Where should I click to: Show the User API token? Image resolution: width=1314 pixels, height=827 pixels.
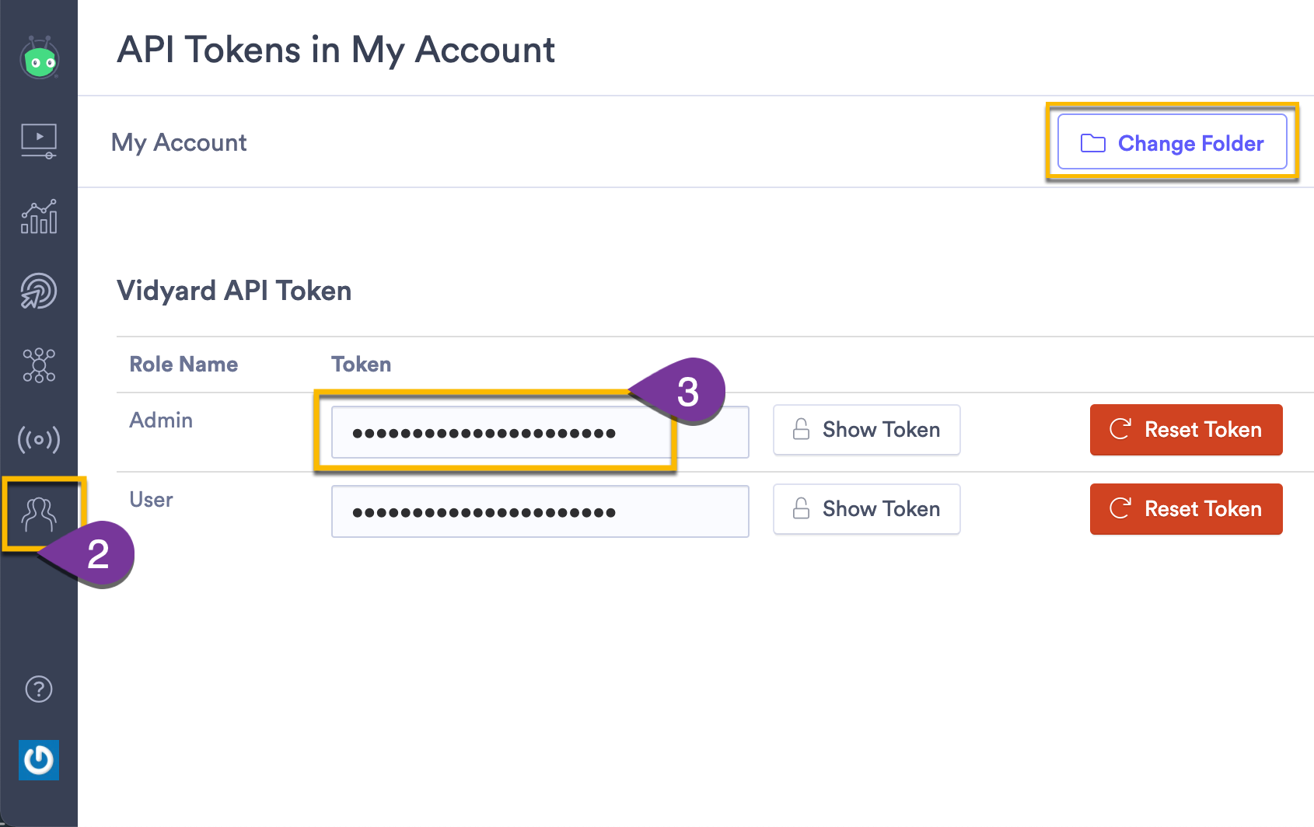pyautogui.click(x=866, y=509)
